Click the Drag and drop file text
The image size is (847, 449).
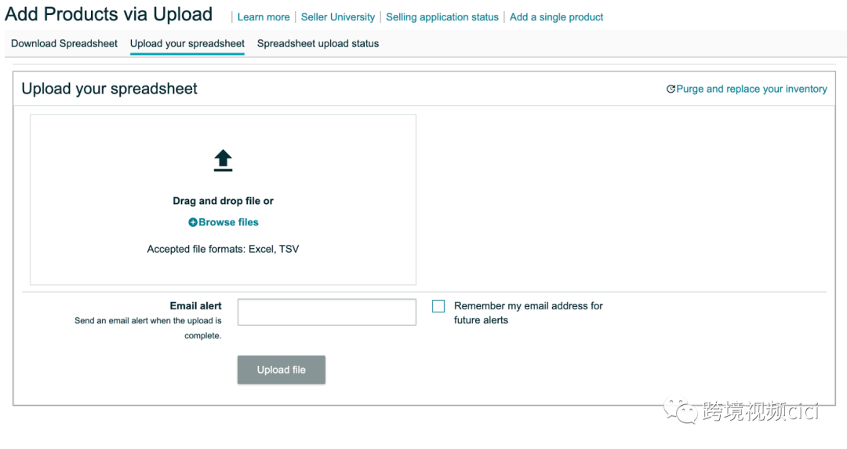tap(223, 201)
